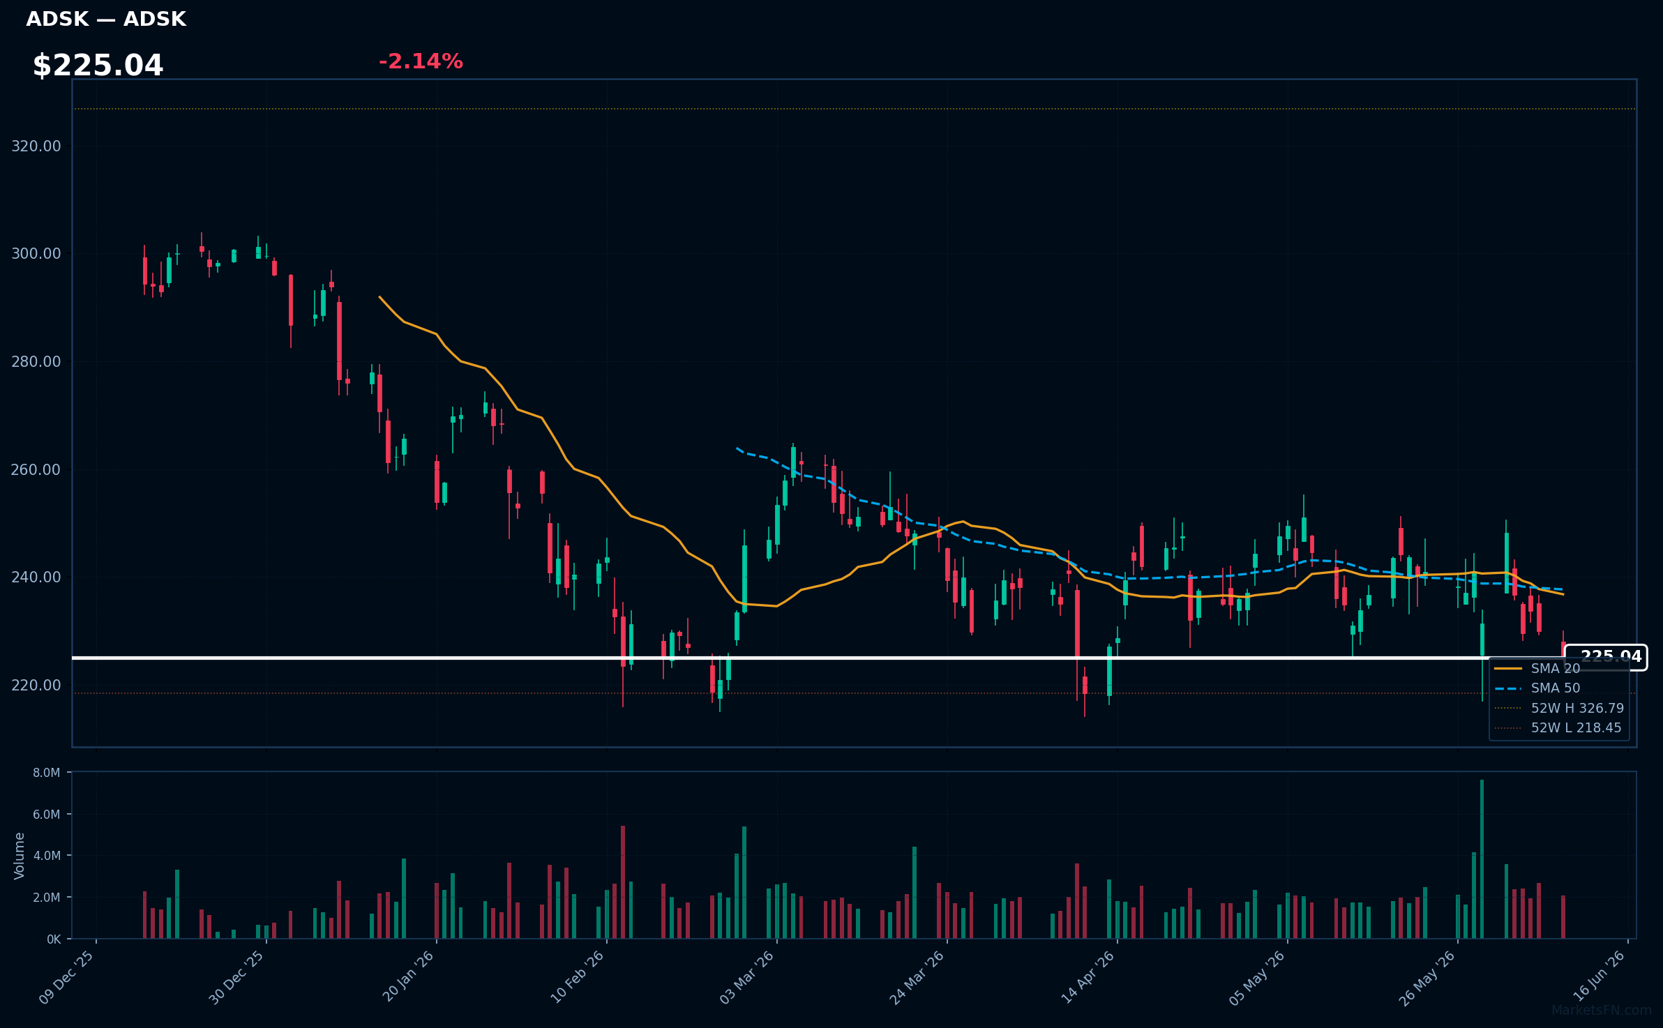Image resolution: width=1663 pixels, height=1028 pixels.
Task: Click the 03 Mar '26 date label
Action: (x=748, y=977)
